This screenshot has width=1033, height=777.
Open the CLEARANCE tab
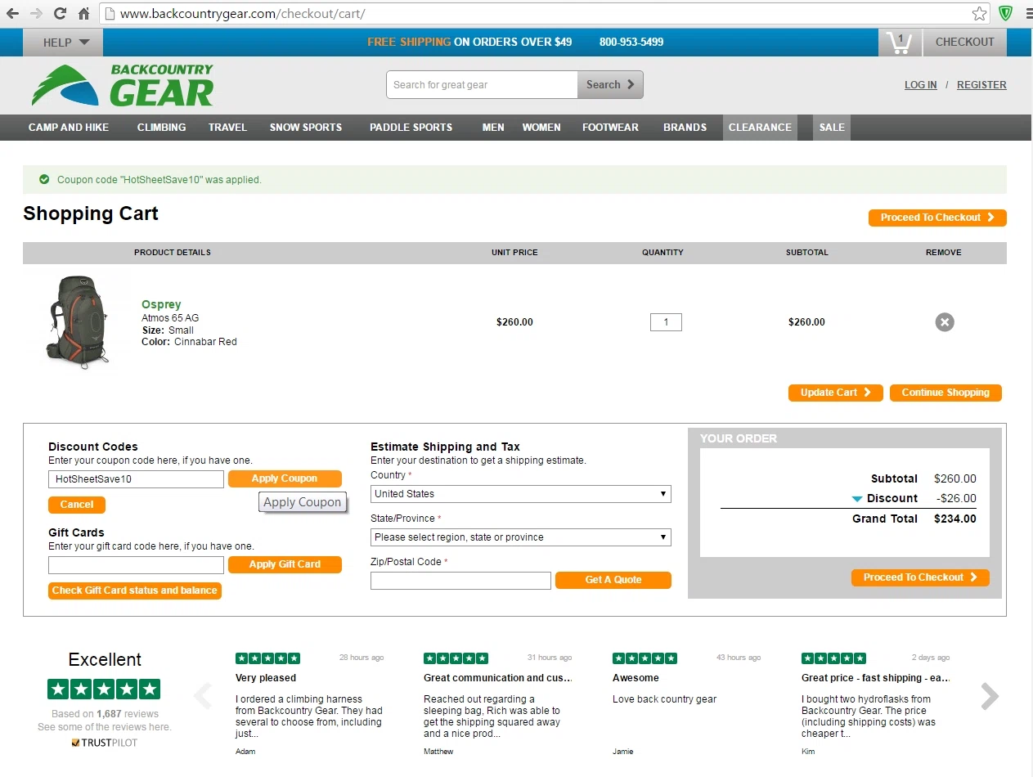760,128
